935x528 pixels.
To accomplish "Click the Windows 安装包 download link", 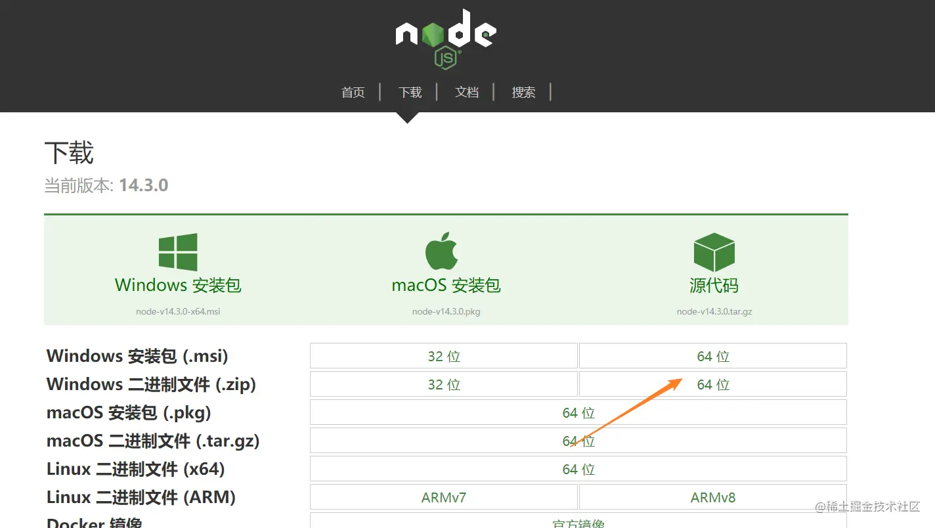I will pyautogui.click(x=178, y=285).
